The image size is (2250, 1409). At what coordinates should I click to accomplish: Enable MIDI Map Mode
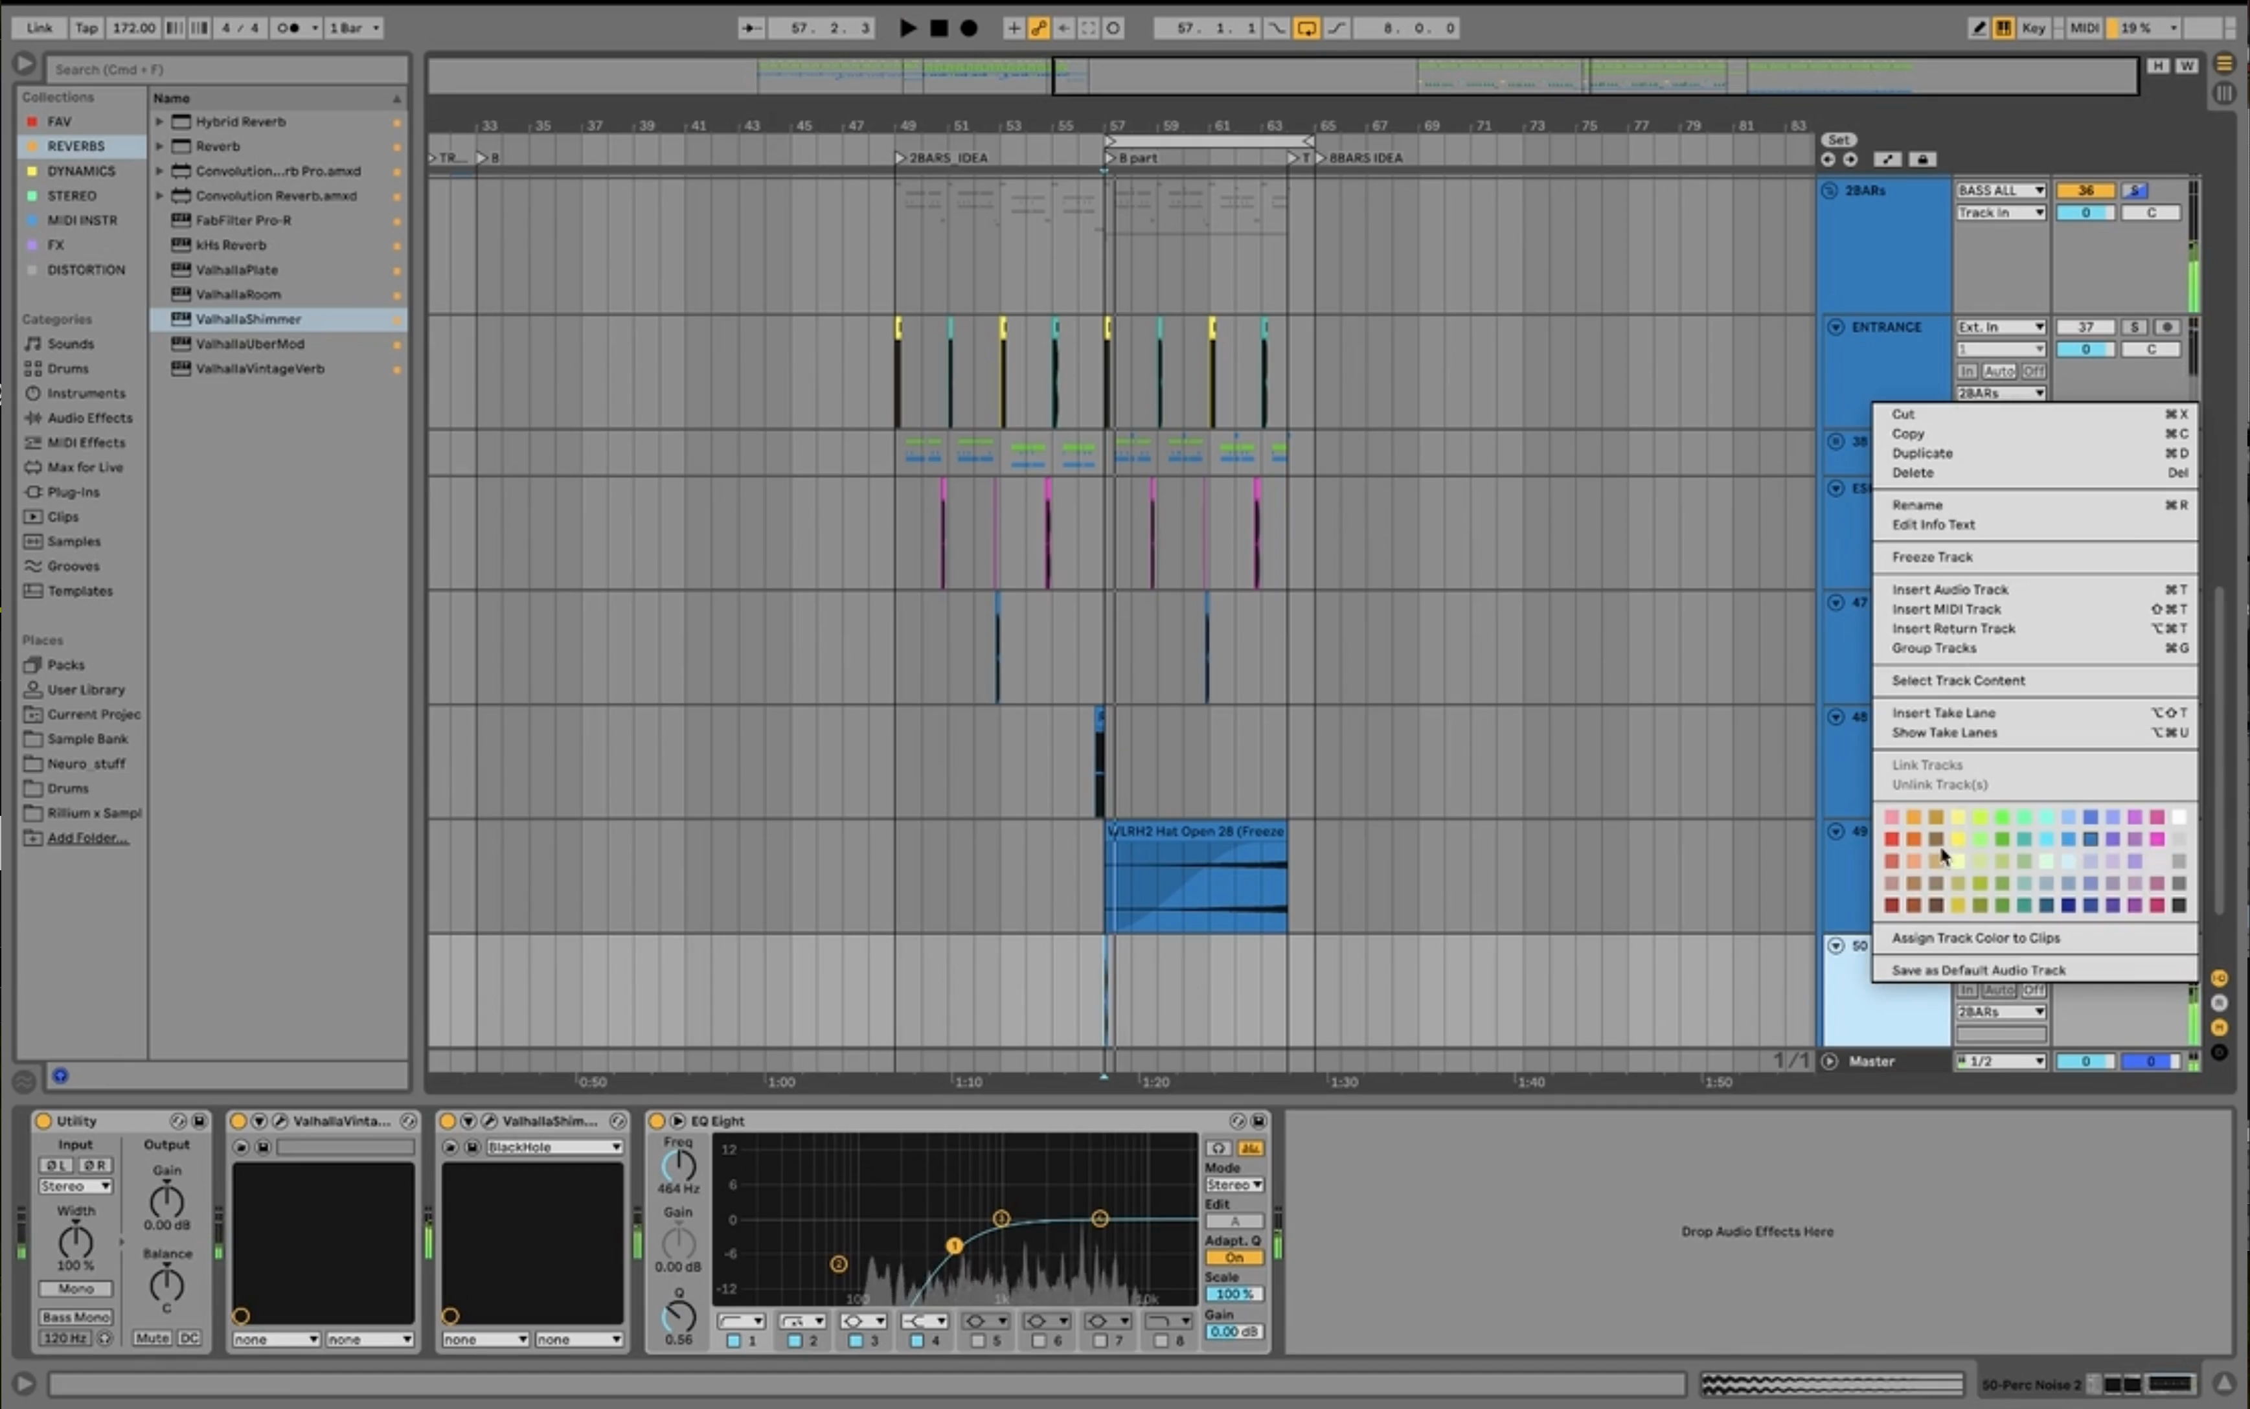[x=2084, y=28]
